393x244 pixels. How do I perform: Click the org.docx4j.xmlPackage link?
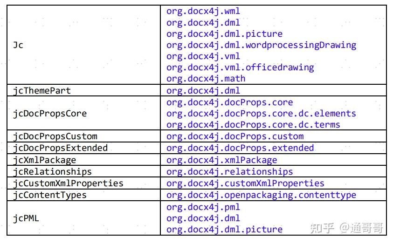221,160
